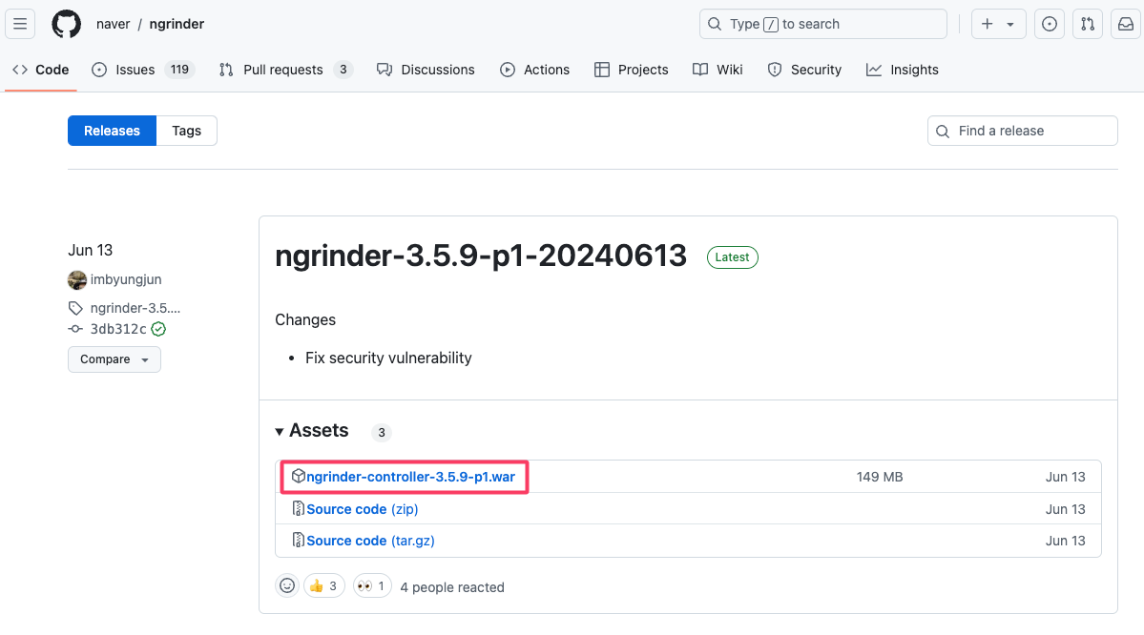Click the package icon beside the war file
Screen dimensions: 1144x635
click(x=298, y=476)
